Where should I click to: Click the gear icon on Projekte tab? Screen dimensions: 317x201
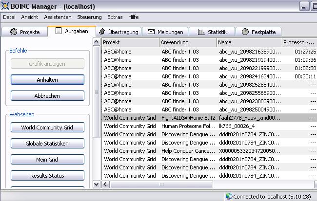(x=13, y=32)
